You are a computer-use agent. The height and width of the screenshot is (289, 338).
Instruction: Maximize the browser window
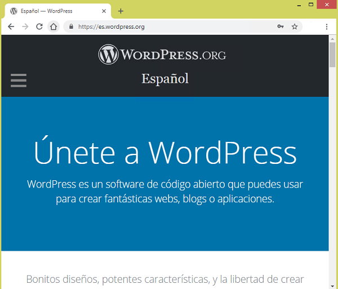pyautogui.click(x=310, y=5)
